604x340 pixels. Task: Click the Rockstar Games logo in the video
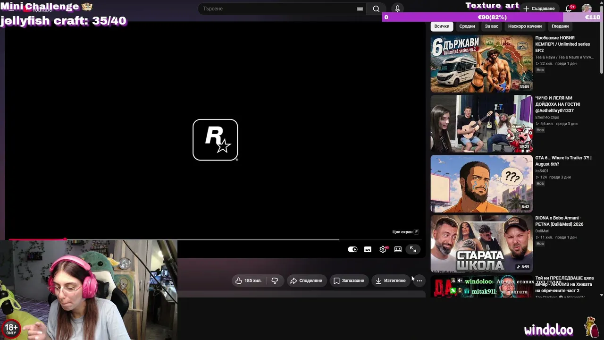tap(215, 140)
